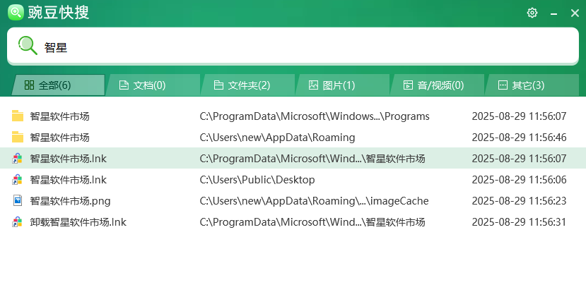Switch to the 文件夹(2) tab
The width and height of the screenshot is (586, 292).
pyautogui.click(x=247, y=85)
